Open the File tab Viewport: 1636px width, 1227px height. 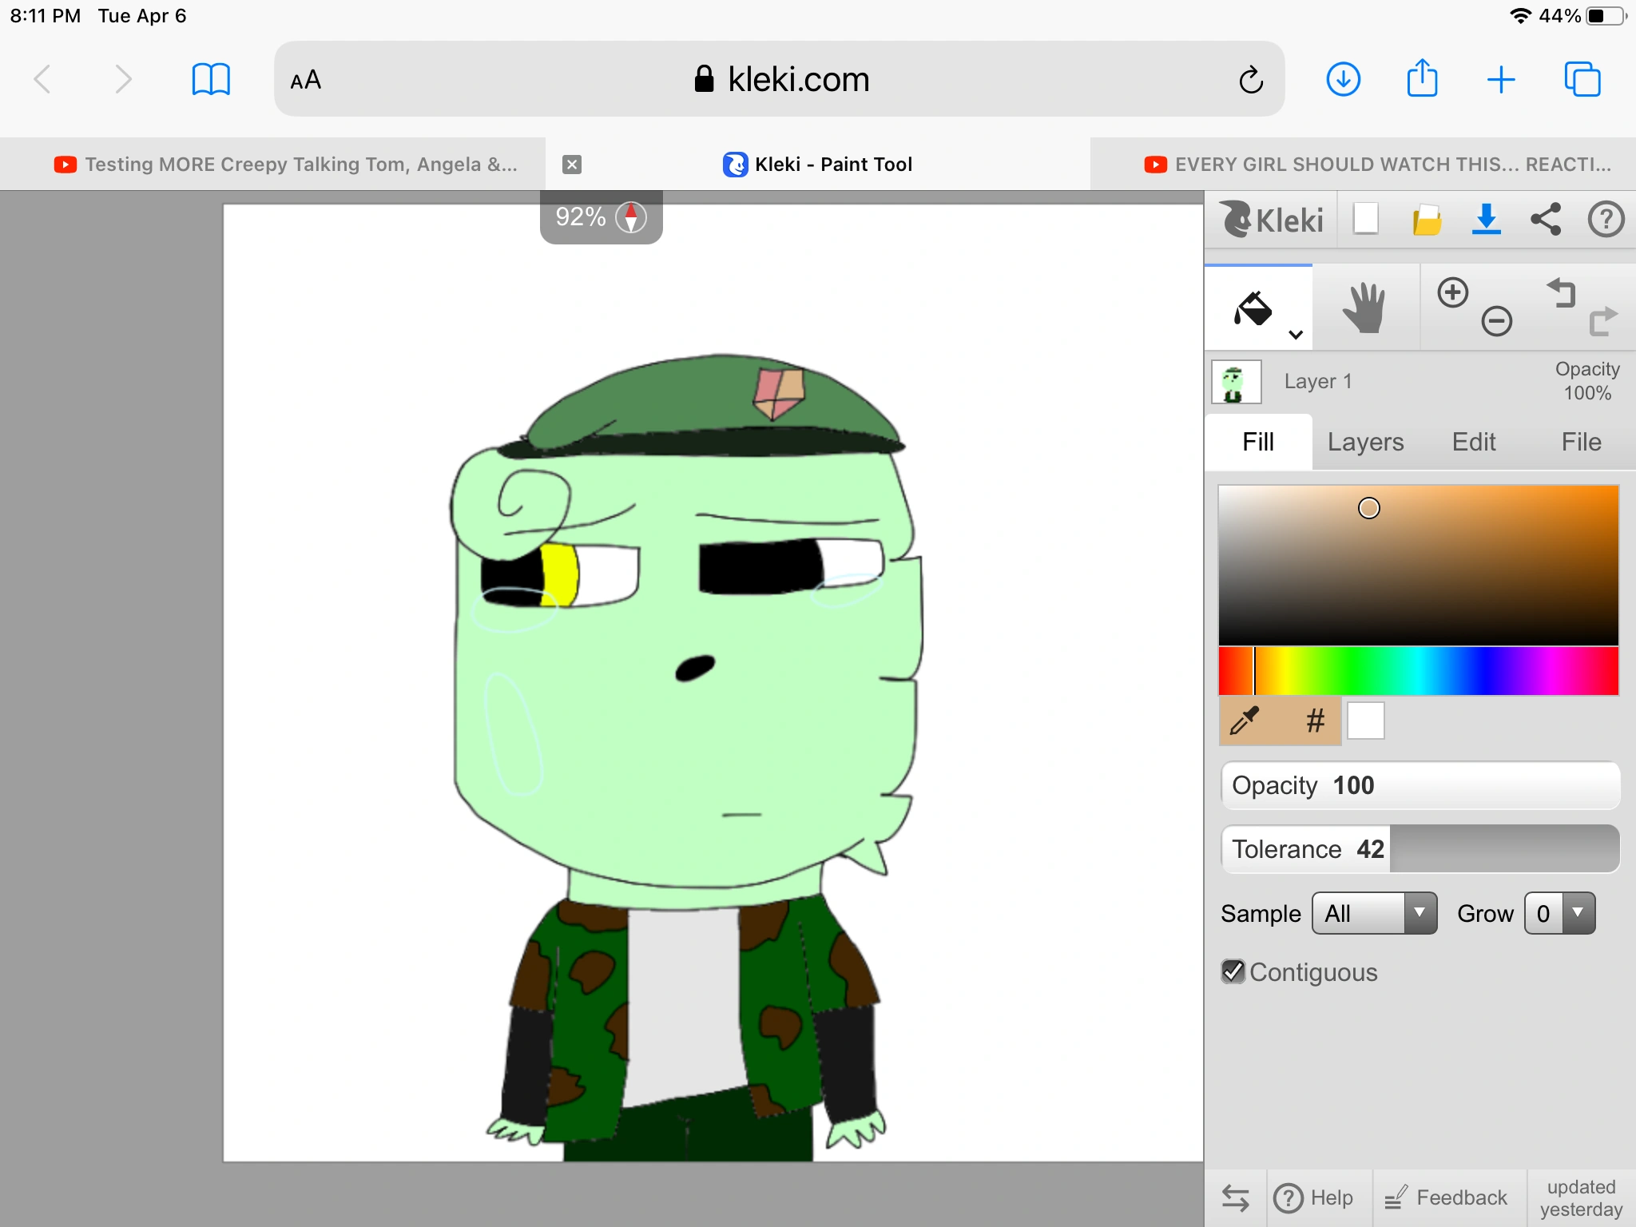[x=1581, y=442]
